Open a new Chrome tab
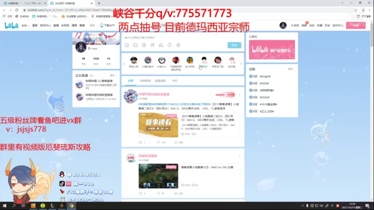This screenshot has height=210, width=374. [99, 3]
